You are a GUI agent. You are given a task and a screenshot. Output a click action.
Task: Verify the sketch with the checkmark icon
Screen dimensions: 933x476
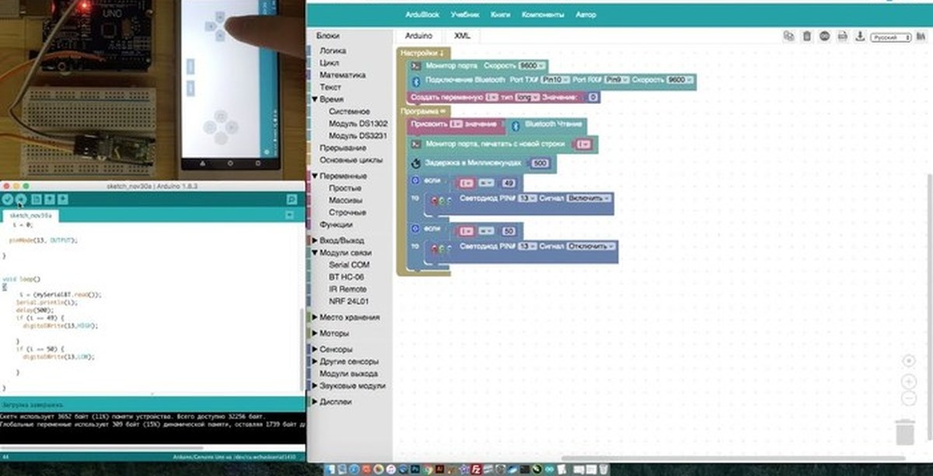click(x=9, y=200)
